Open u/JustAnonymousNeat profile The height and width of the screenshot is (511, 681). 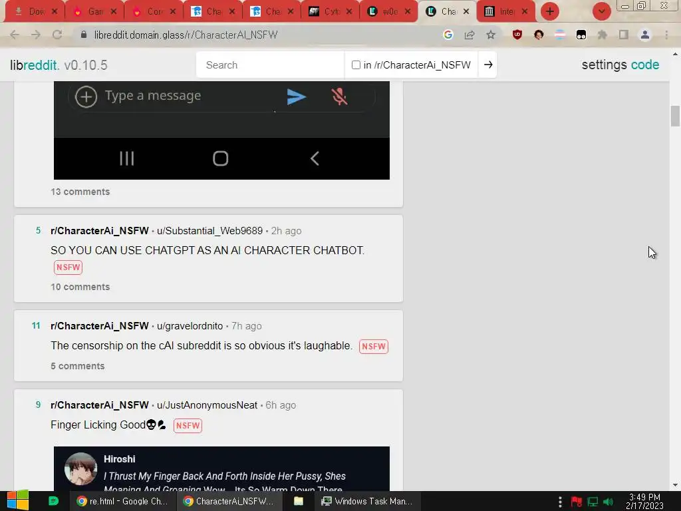207,405
